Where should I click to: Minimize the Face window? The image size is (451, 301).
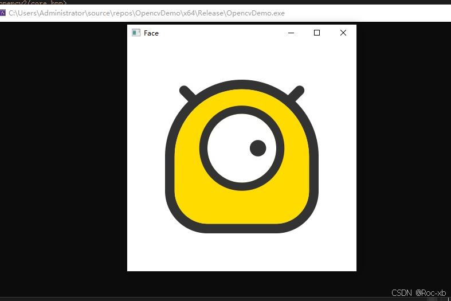coord(291,33)
